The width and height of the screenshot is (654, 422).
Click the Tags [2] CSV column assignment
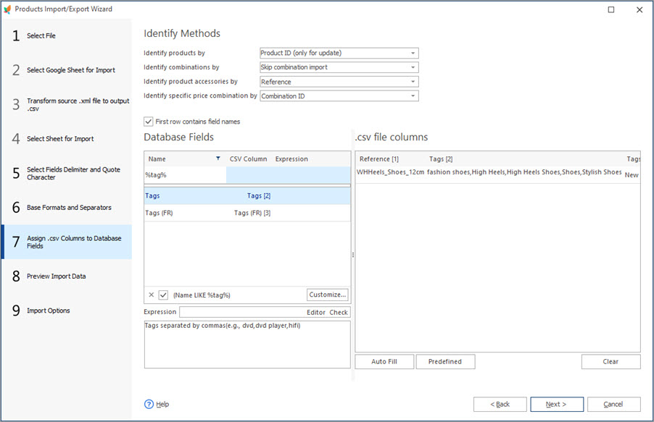[259, 195]
